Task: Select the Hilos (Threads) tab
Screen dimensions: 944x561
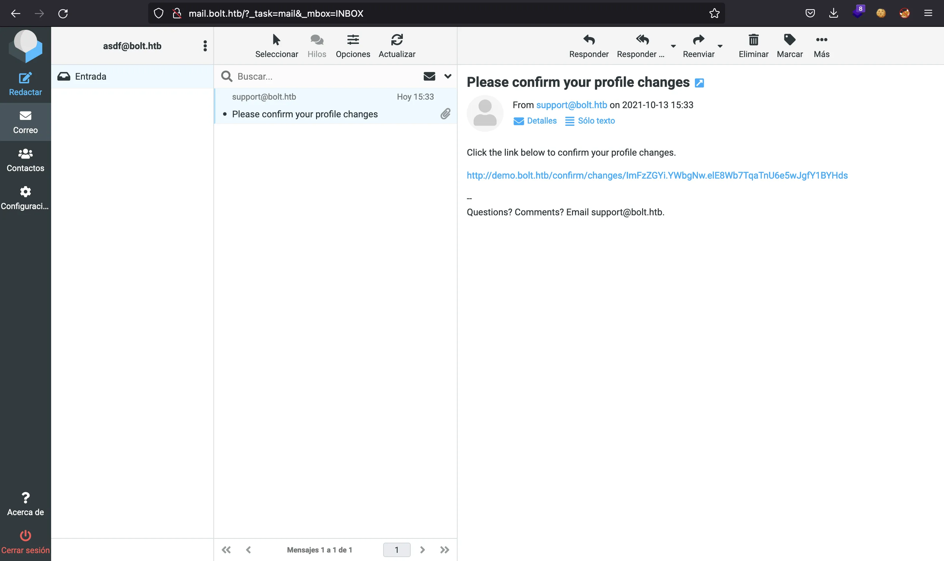Action: click(315, 46)
